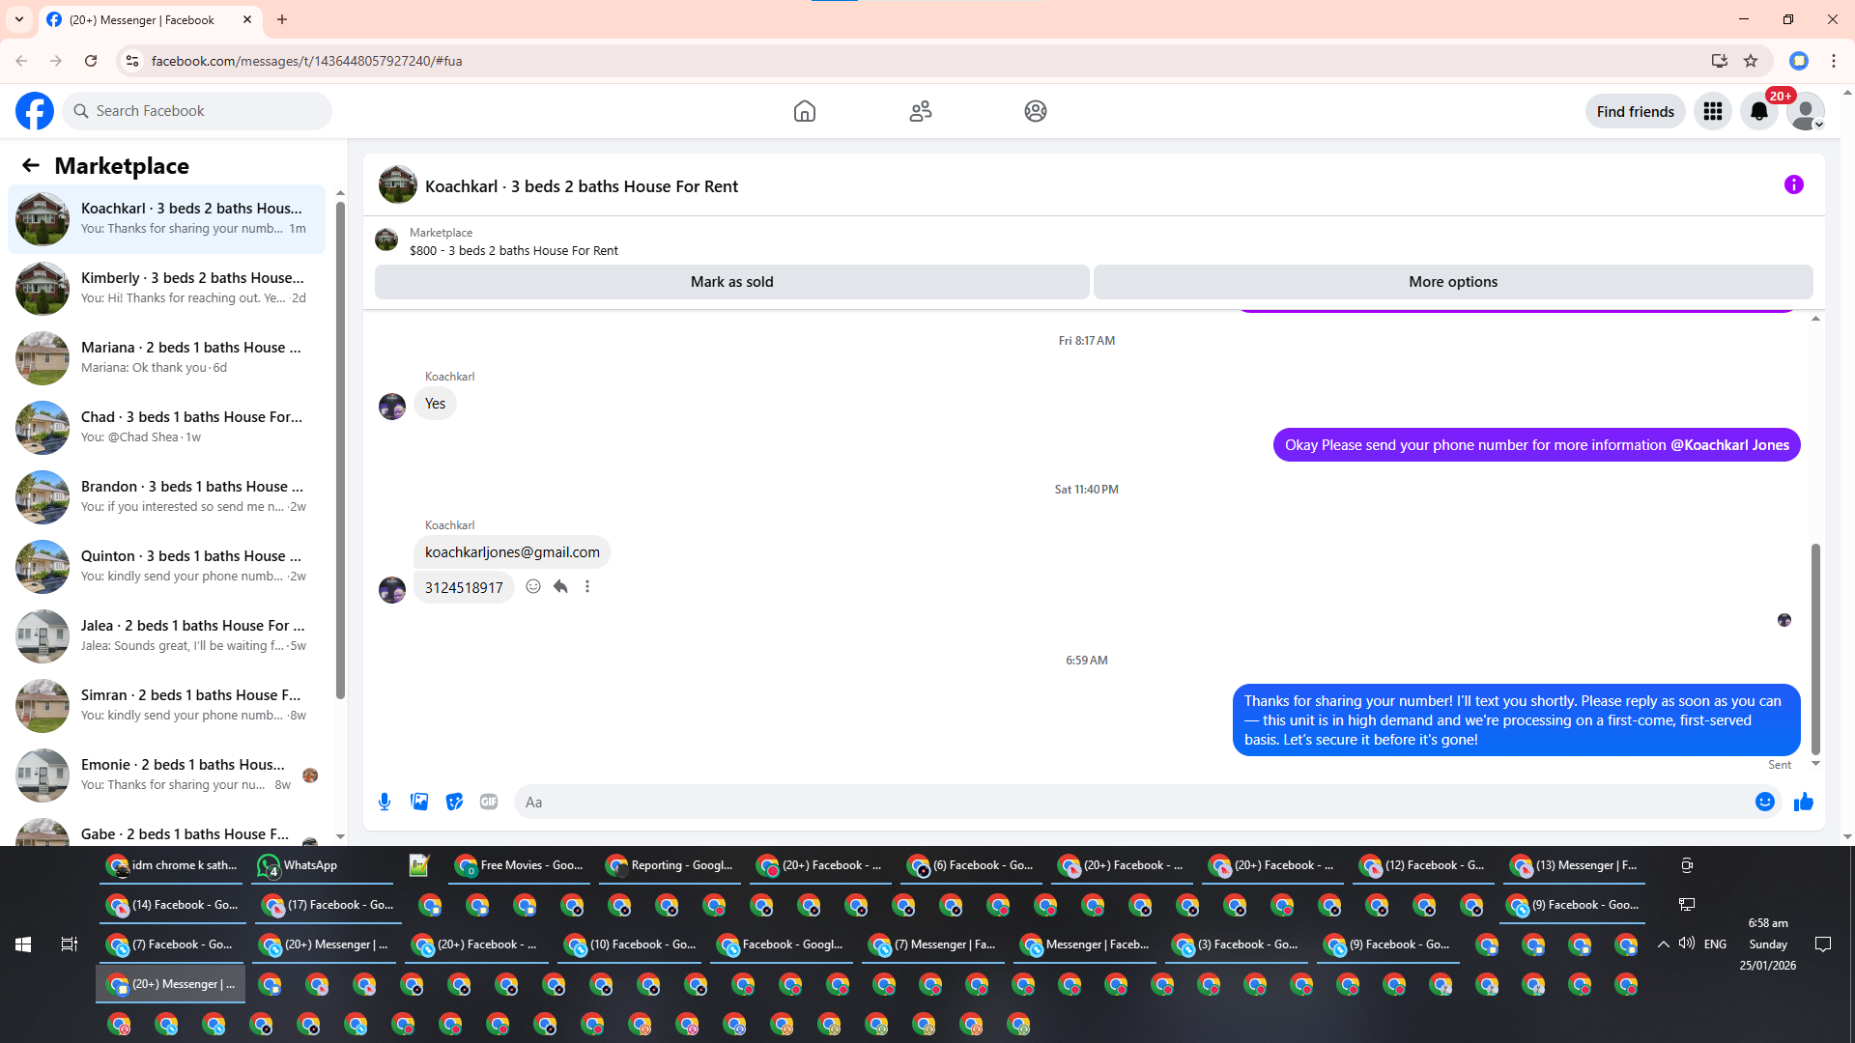Open WhatsApp from the taskbar

coord(323,865)
